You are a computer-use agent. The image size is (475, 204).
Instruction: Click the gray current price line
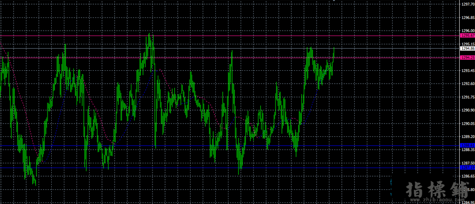coord(230,48)
